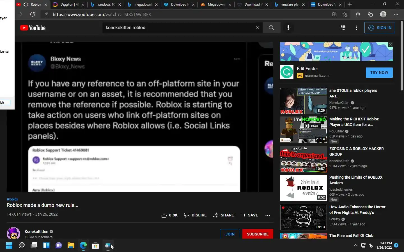Show hidden tray icons chevron

pos(355,246)
